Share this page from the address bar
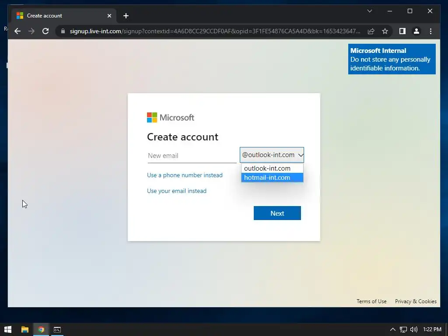 point(371,31)
